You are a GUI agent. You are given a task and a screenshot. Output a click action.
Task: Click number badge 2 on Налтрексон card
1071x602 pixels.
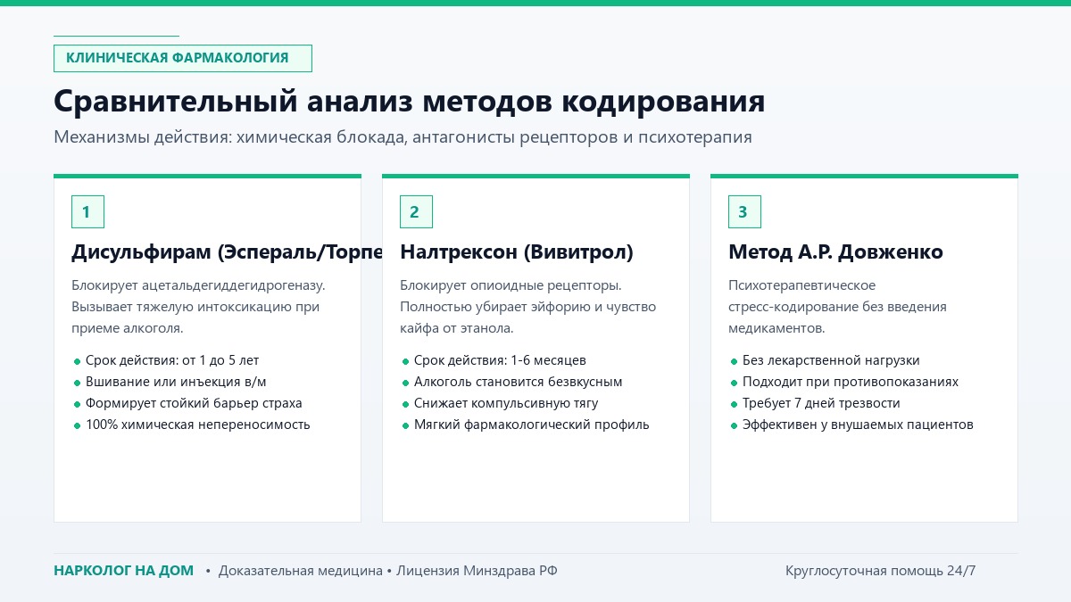pos(416,212)
